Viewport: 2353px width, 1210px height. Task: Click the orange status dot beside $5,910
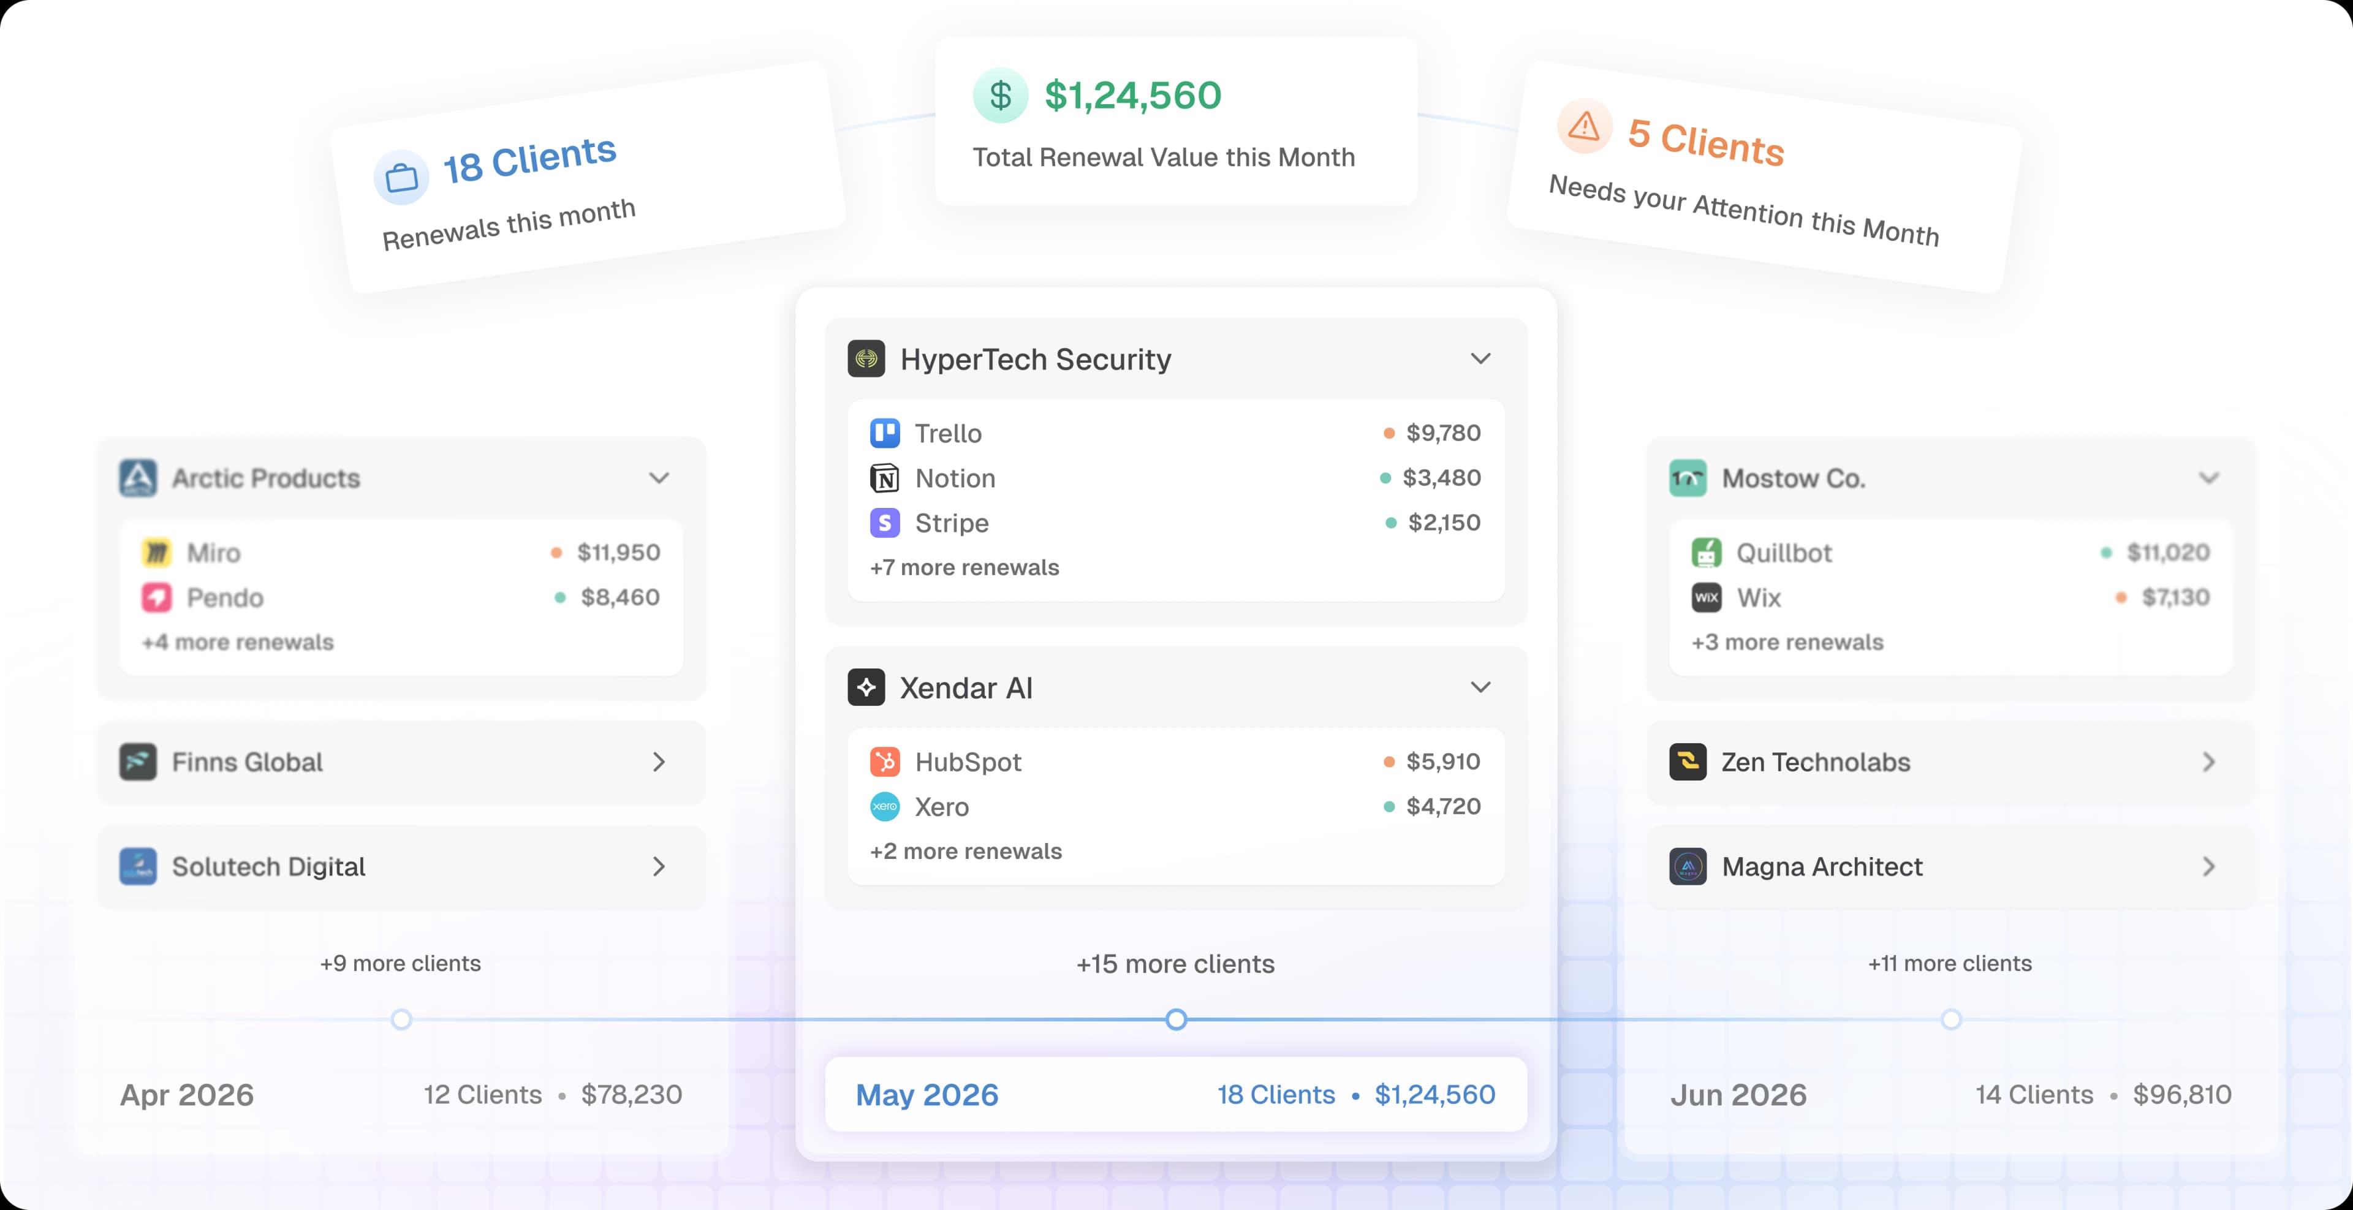(1389, 762)
